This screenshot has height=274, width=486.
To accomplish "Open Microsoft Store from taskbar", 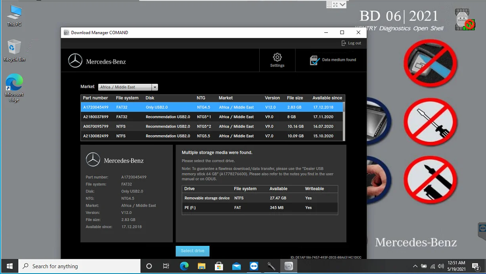I will (219, 266).
